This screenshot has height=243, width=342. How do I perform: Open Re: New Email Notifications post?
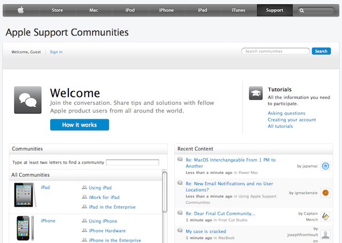pyautogui.click(x=229, y=187)
